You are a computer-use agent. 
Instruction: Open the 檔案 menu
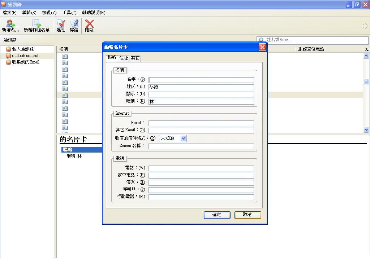pyautogui.click(x=9, y=13)
